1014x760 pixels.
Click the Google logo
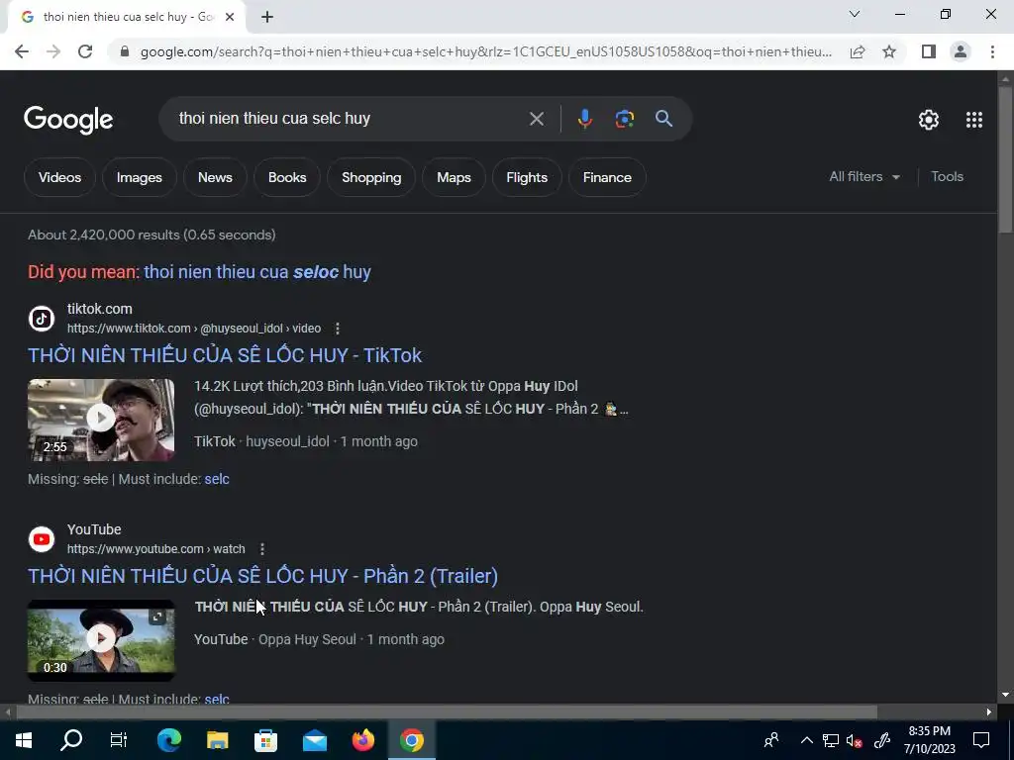(68, 120)
